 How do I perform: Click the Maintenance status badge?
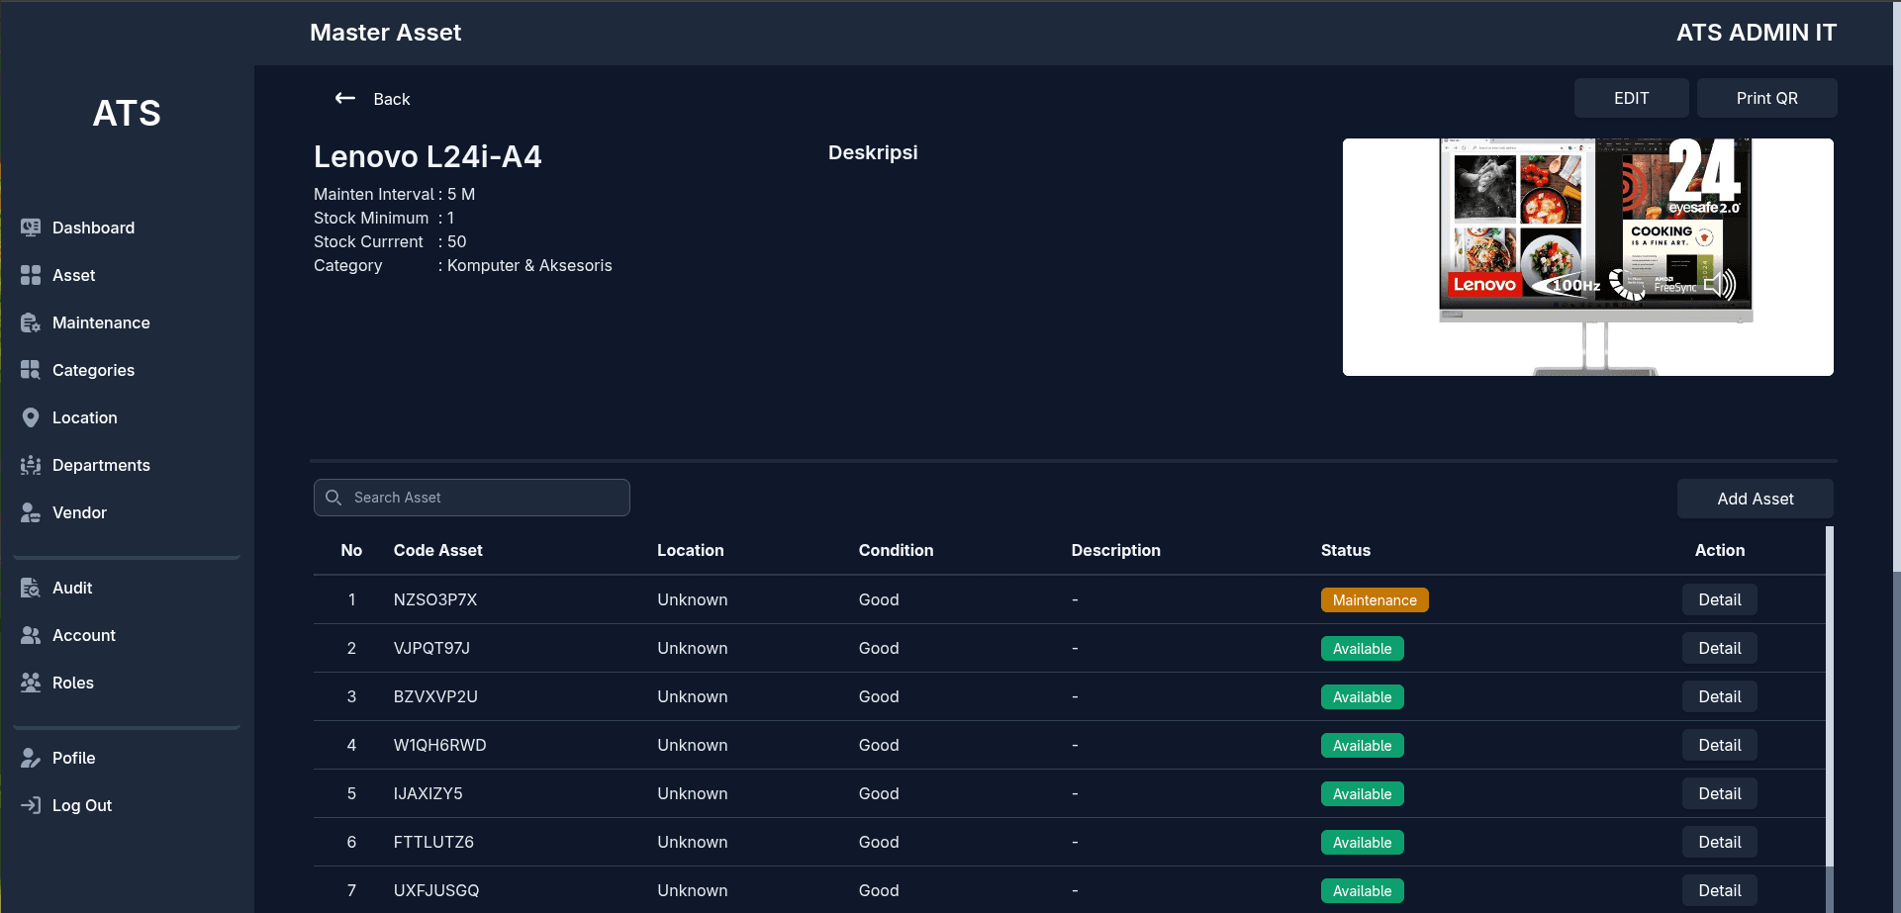pos(1375,599)
